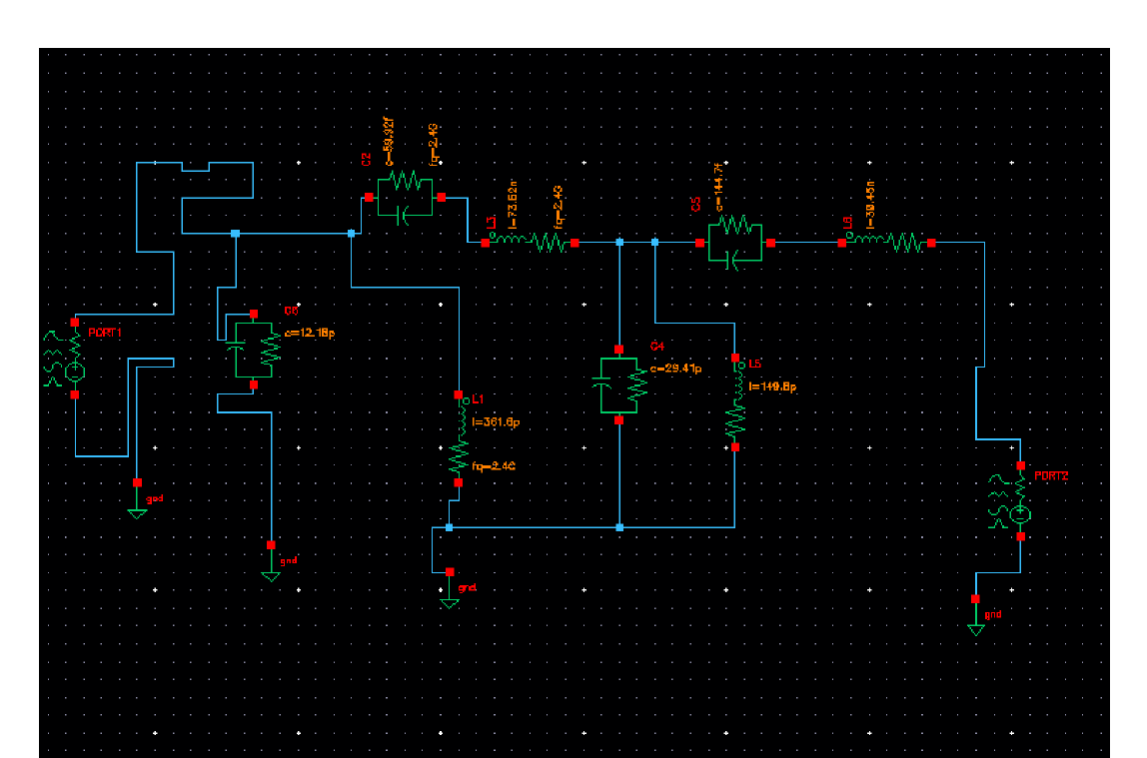Click the junction where the L5 branch starts
The height and width of the screenshot is (758, 1147).
(x=654, y=242)
